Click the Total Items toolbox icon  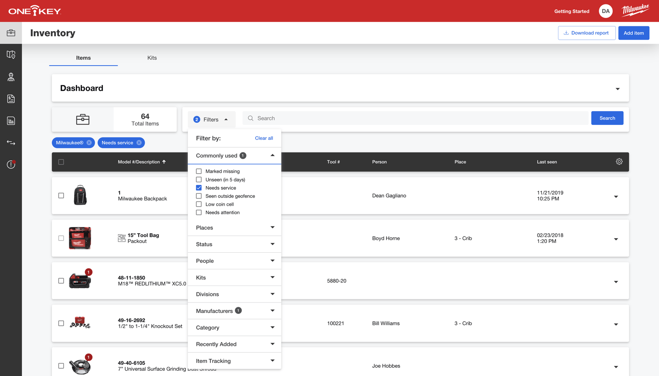83,119
